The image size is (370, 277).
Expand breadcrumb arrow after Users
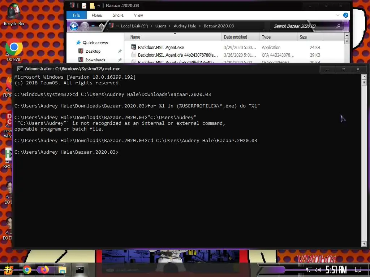click(170, 26)
